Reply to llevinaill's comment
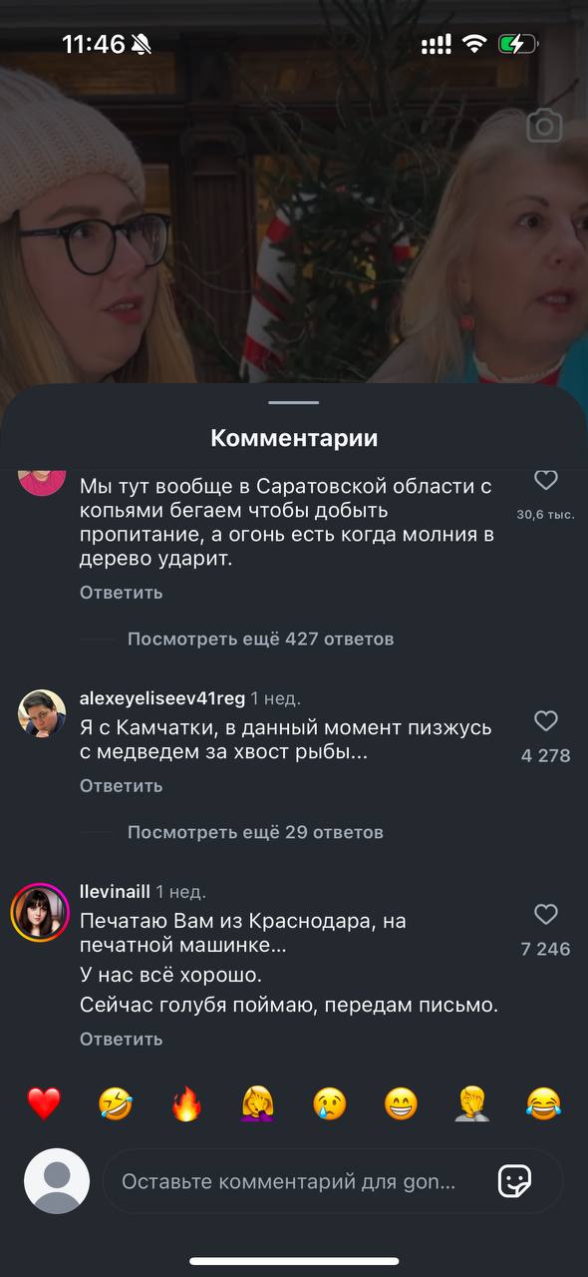 pyautogui.click(x=121, y=1040)
